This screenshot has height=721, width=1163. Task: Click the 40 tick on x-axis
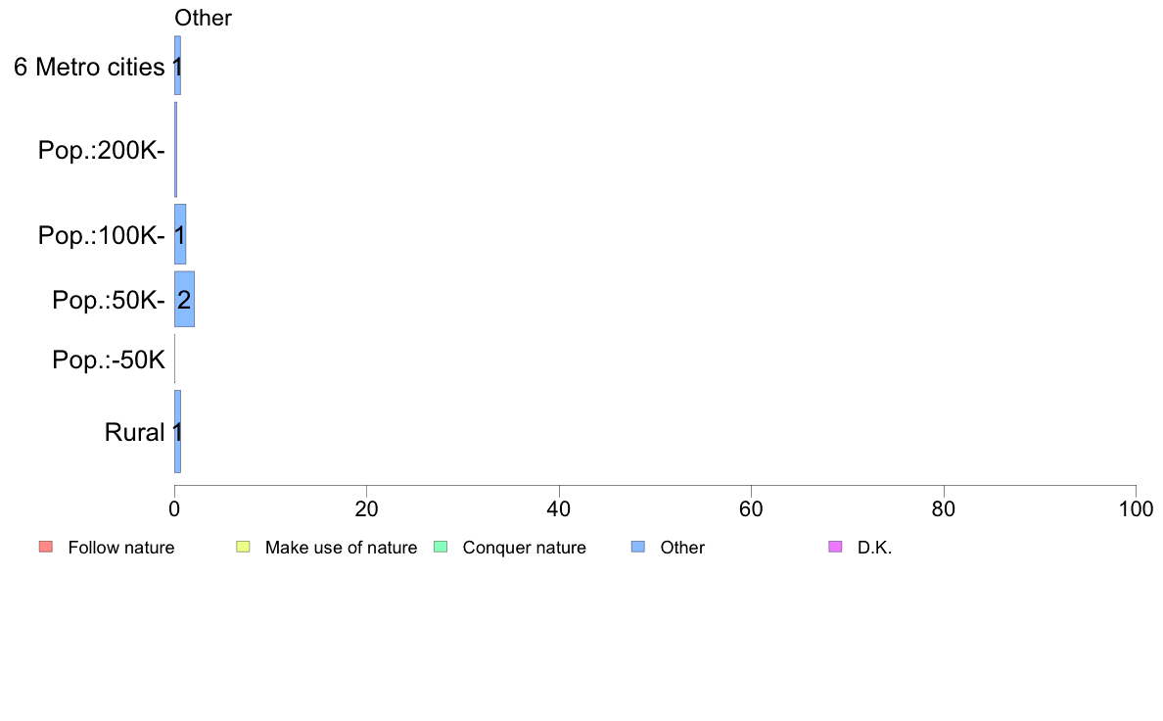[x=559, y=508]
